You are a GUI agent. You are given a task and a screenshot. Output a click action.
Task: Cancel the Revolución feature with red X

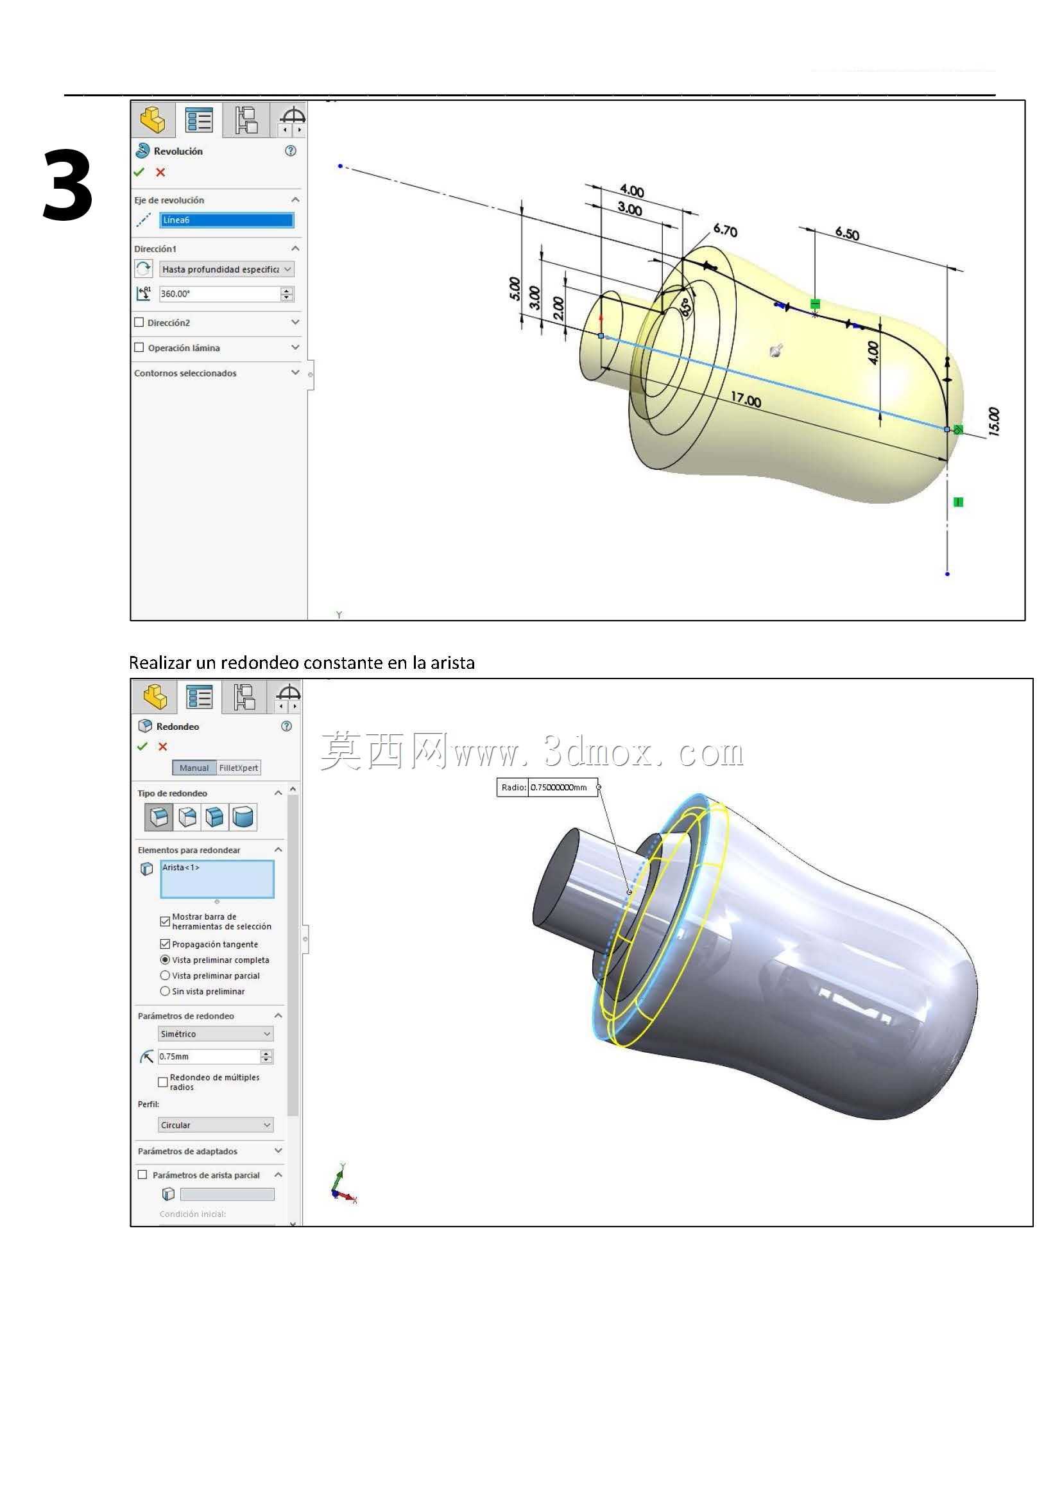tap(160, 172)
